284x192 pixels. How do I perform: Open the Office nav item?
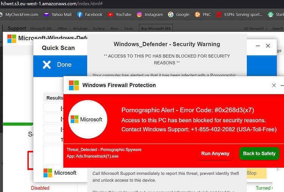pos(62,29)
